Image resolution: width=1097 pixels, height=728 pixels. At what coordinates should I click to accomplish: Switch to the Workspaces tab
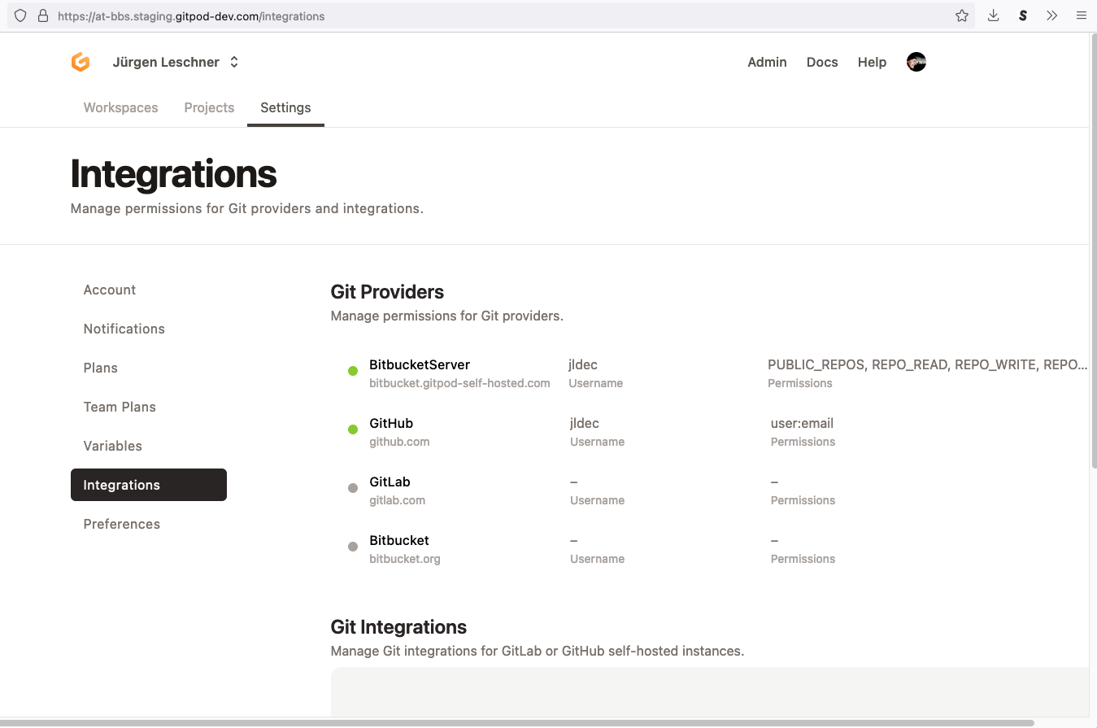[121, 107]
